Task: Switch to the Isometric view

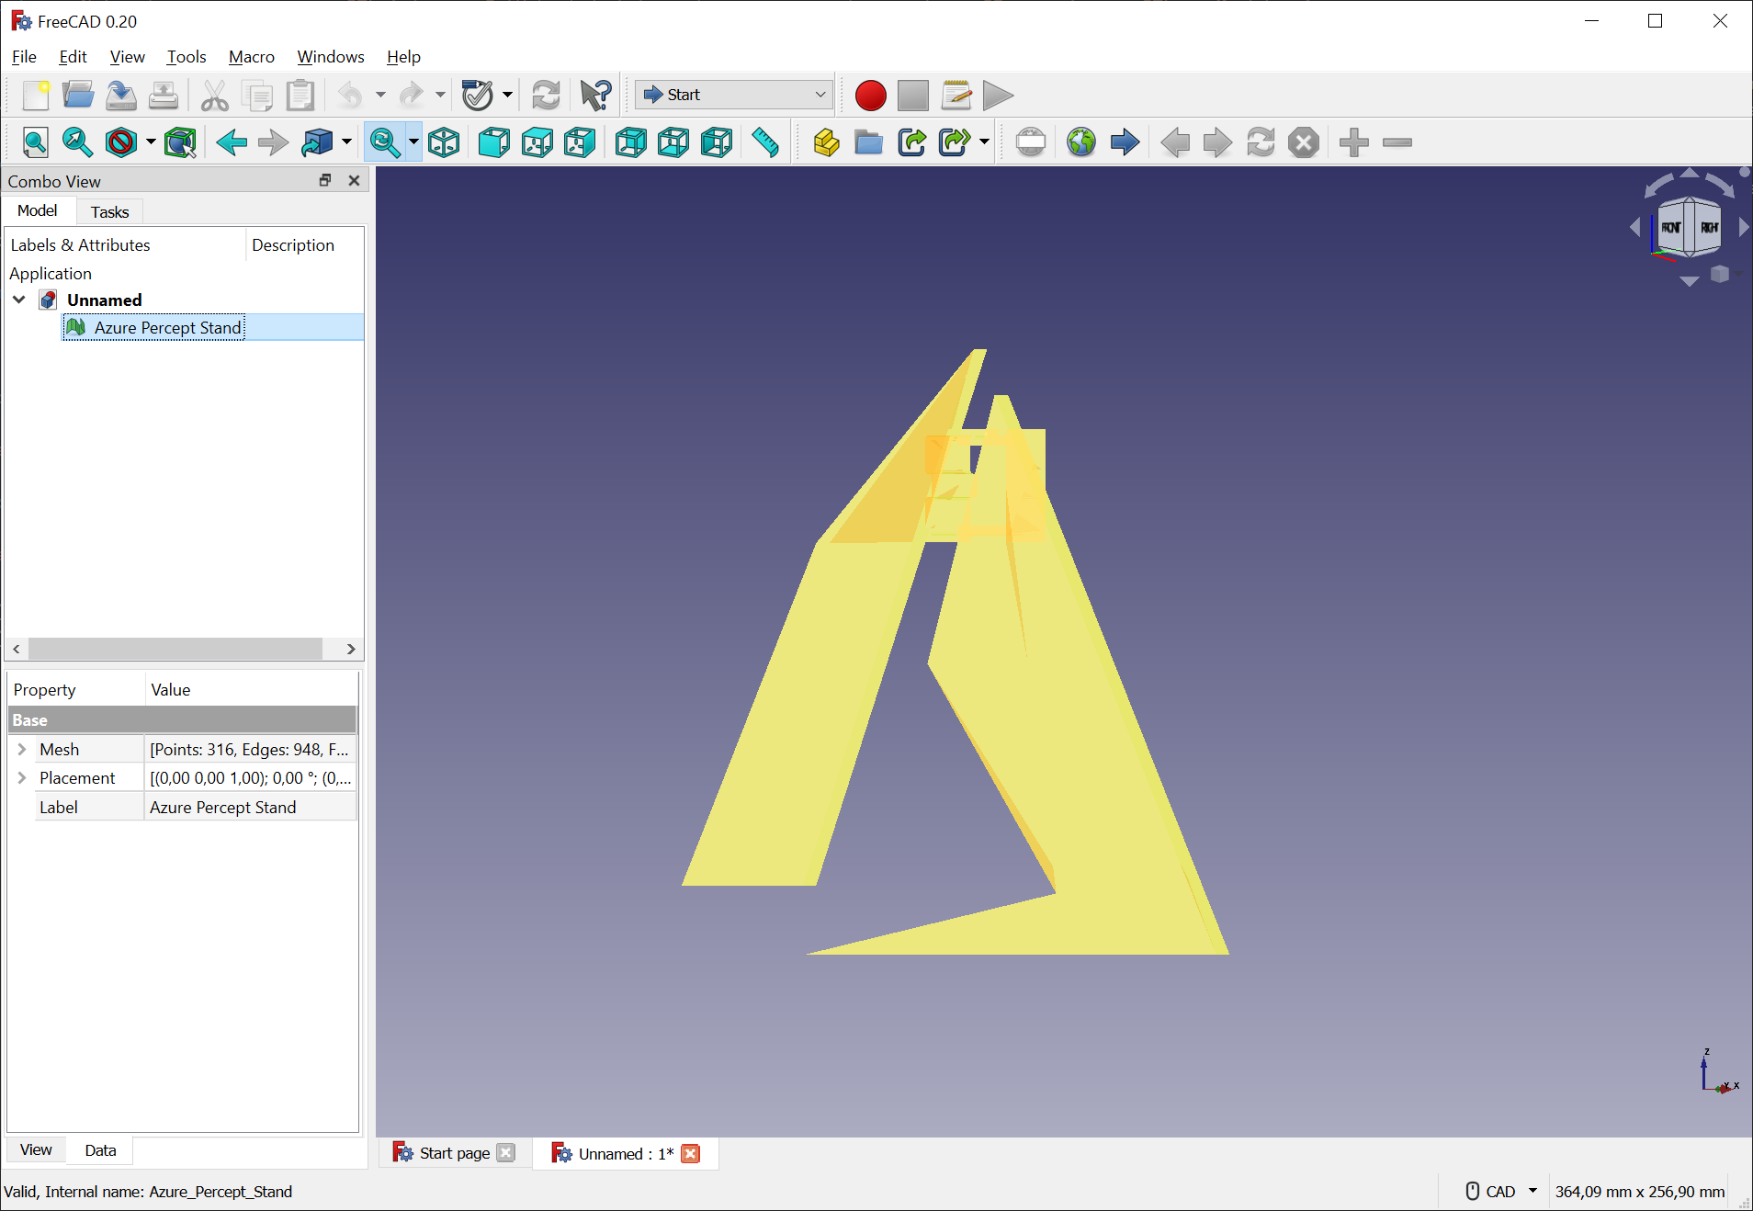Action: click(444, 141)
